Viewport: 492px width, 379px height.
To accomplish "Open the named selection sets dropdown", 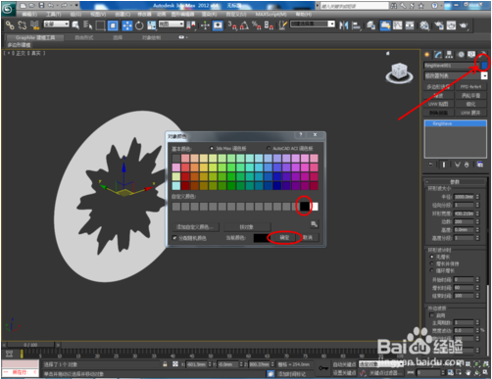I will (313, 24).
